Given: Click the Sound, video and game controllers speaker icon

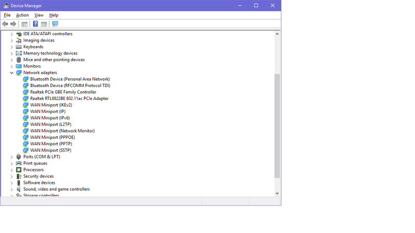Looking at the screenshot, I should [x=19, y=189].
